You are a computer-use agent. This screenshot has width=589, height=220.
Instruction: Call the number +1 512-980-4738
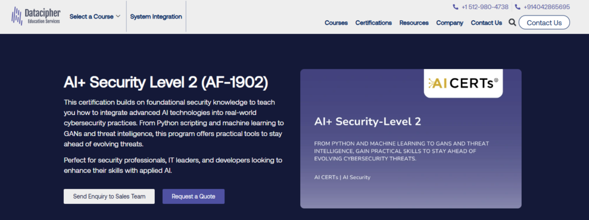pyautogui.click(x=484, y=7)
